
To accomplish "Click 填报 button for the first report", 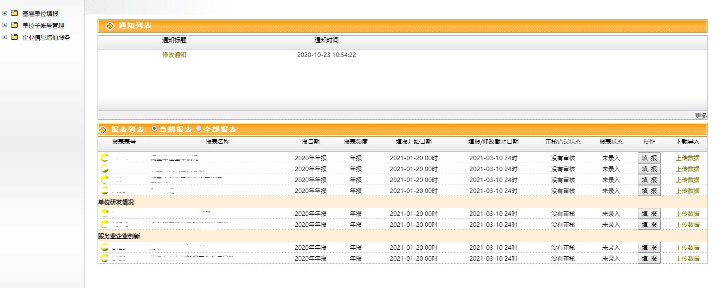I will (649, 158).
